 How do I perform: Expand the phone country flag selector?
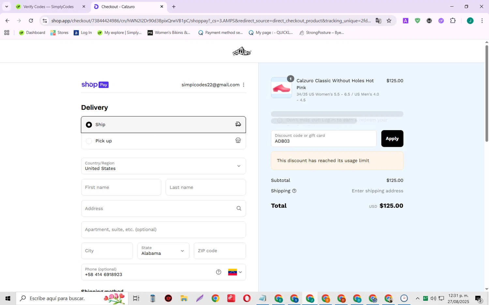(235, 272)
